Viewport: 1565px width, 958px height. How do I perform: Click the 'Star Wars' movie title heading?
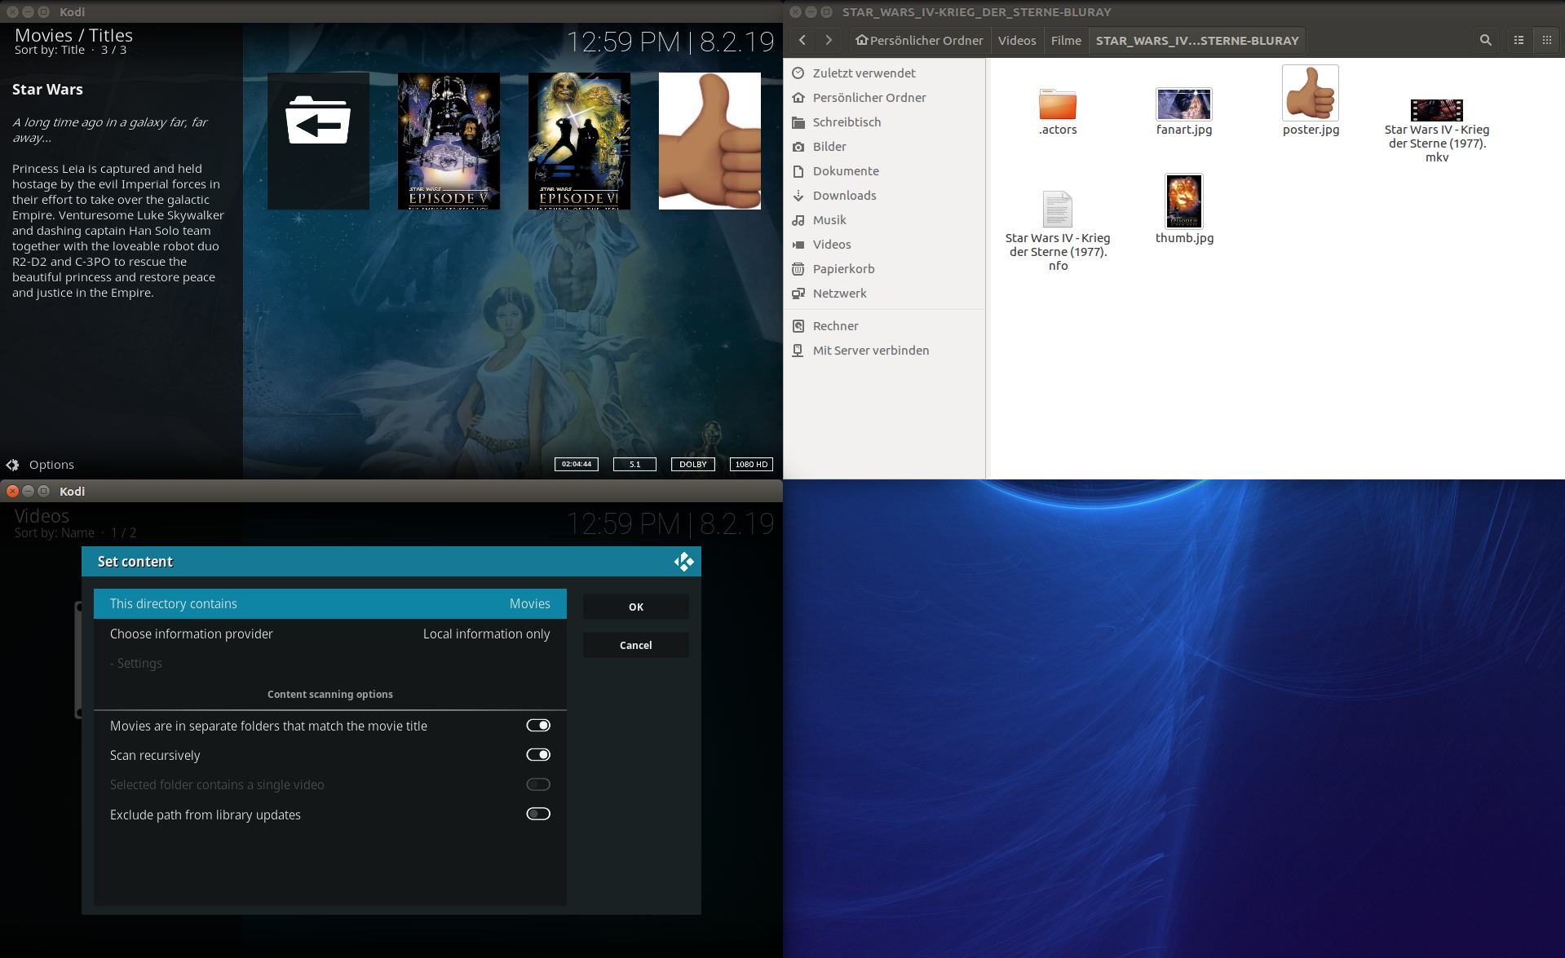(47, 89)
